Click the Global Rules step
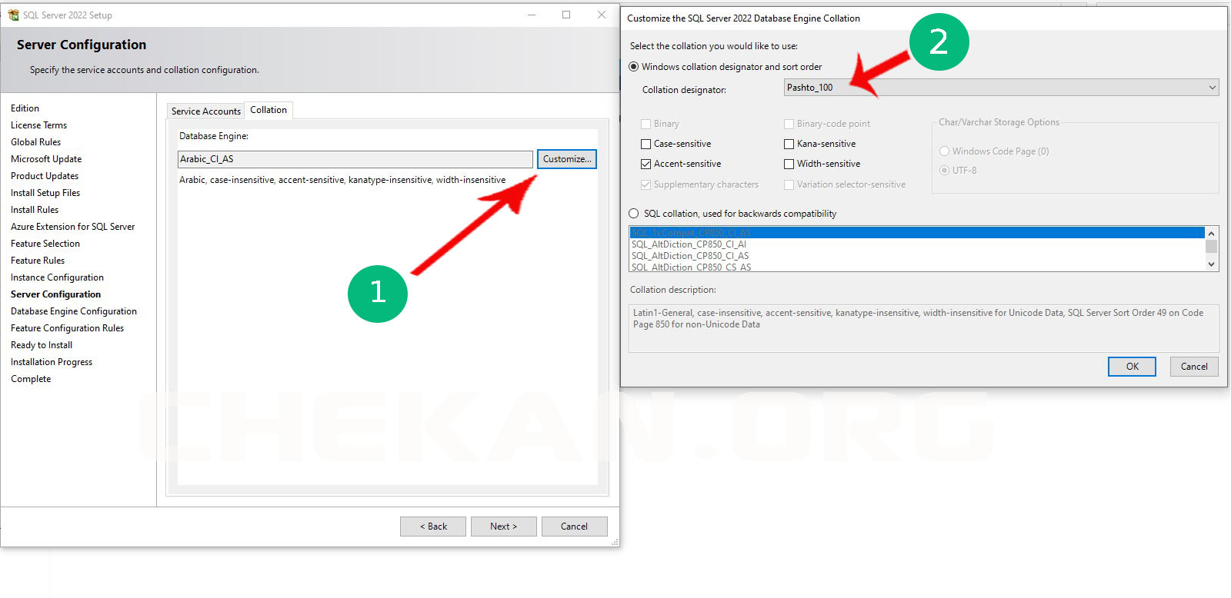This screenshot has width=1231, height=598. tap(35, 142)
